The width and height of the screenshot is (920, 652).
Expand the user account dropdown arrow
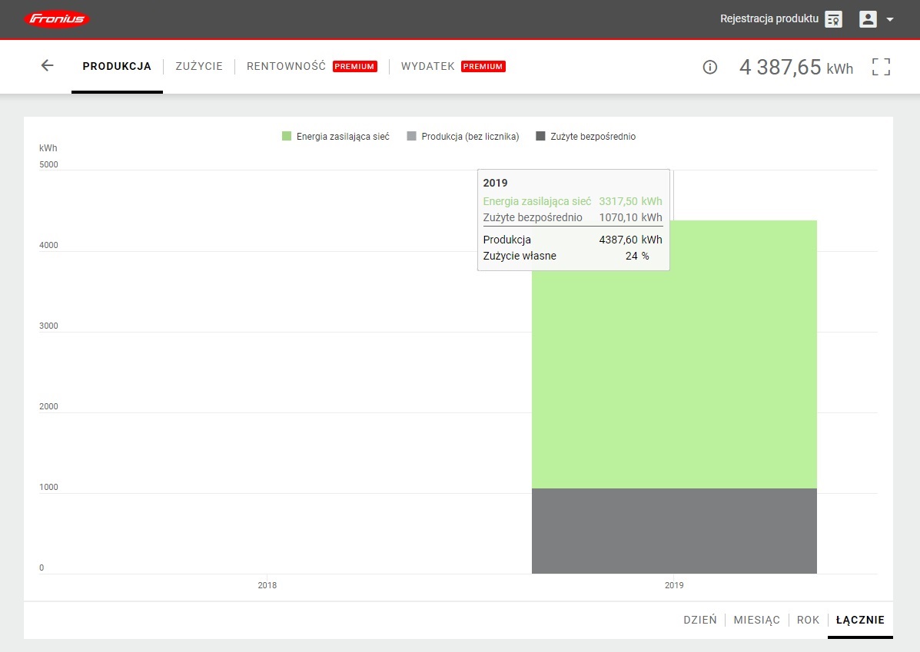pos(890,20)
